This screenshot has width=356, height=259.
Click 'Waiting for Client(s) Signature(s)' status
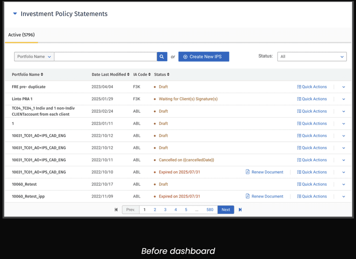tap(188, 99)
